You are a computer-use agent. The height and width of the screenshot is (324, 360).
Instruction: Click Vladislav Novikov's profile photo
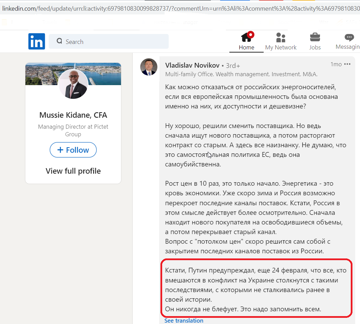coord(149,67)
